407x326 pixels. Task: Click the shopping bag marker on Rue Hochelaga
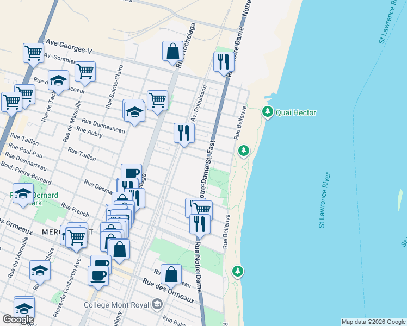[172, 51]
